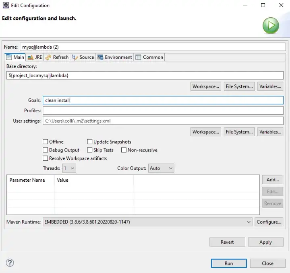290x273 pixels.
Task: Click the Apply button
Action: pos(265,242)
